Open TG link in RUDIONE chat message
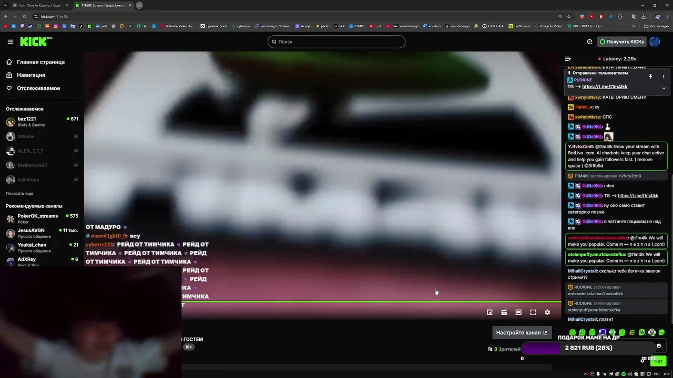 (x=638, y=196)
